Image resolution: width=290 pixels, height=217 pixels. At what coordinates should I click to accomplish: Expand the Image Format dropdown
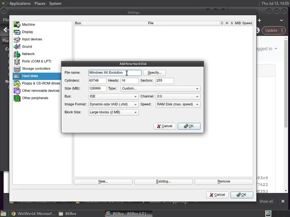tap(113, 105)
